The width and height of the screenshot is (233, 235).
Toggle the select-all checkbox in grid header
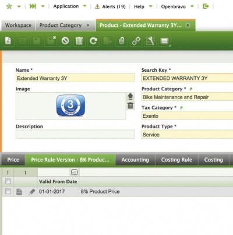point(8,181)
